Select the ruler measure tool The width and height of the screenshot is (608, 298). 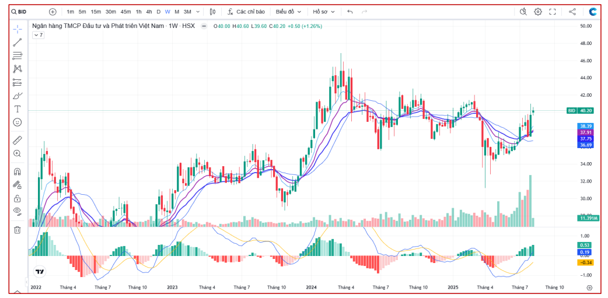click(18, 140)
